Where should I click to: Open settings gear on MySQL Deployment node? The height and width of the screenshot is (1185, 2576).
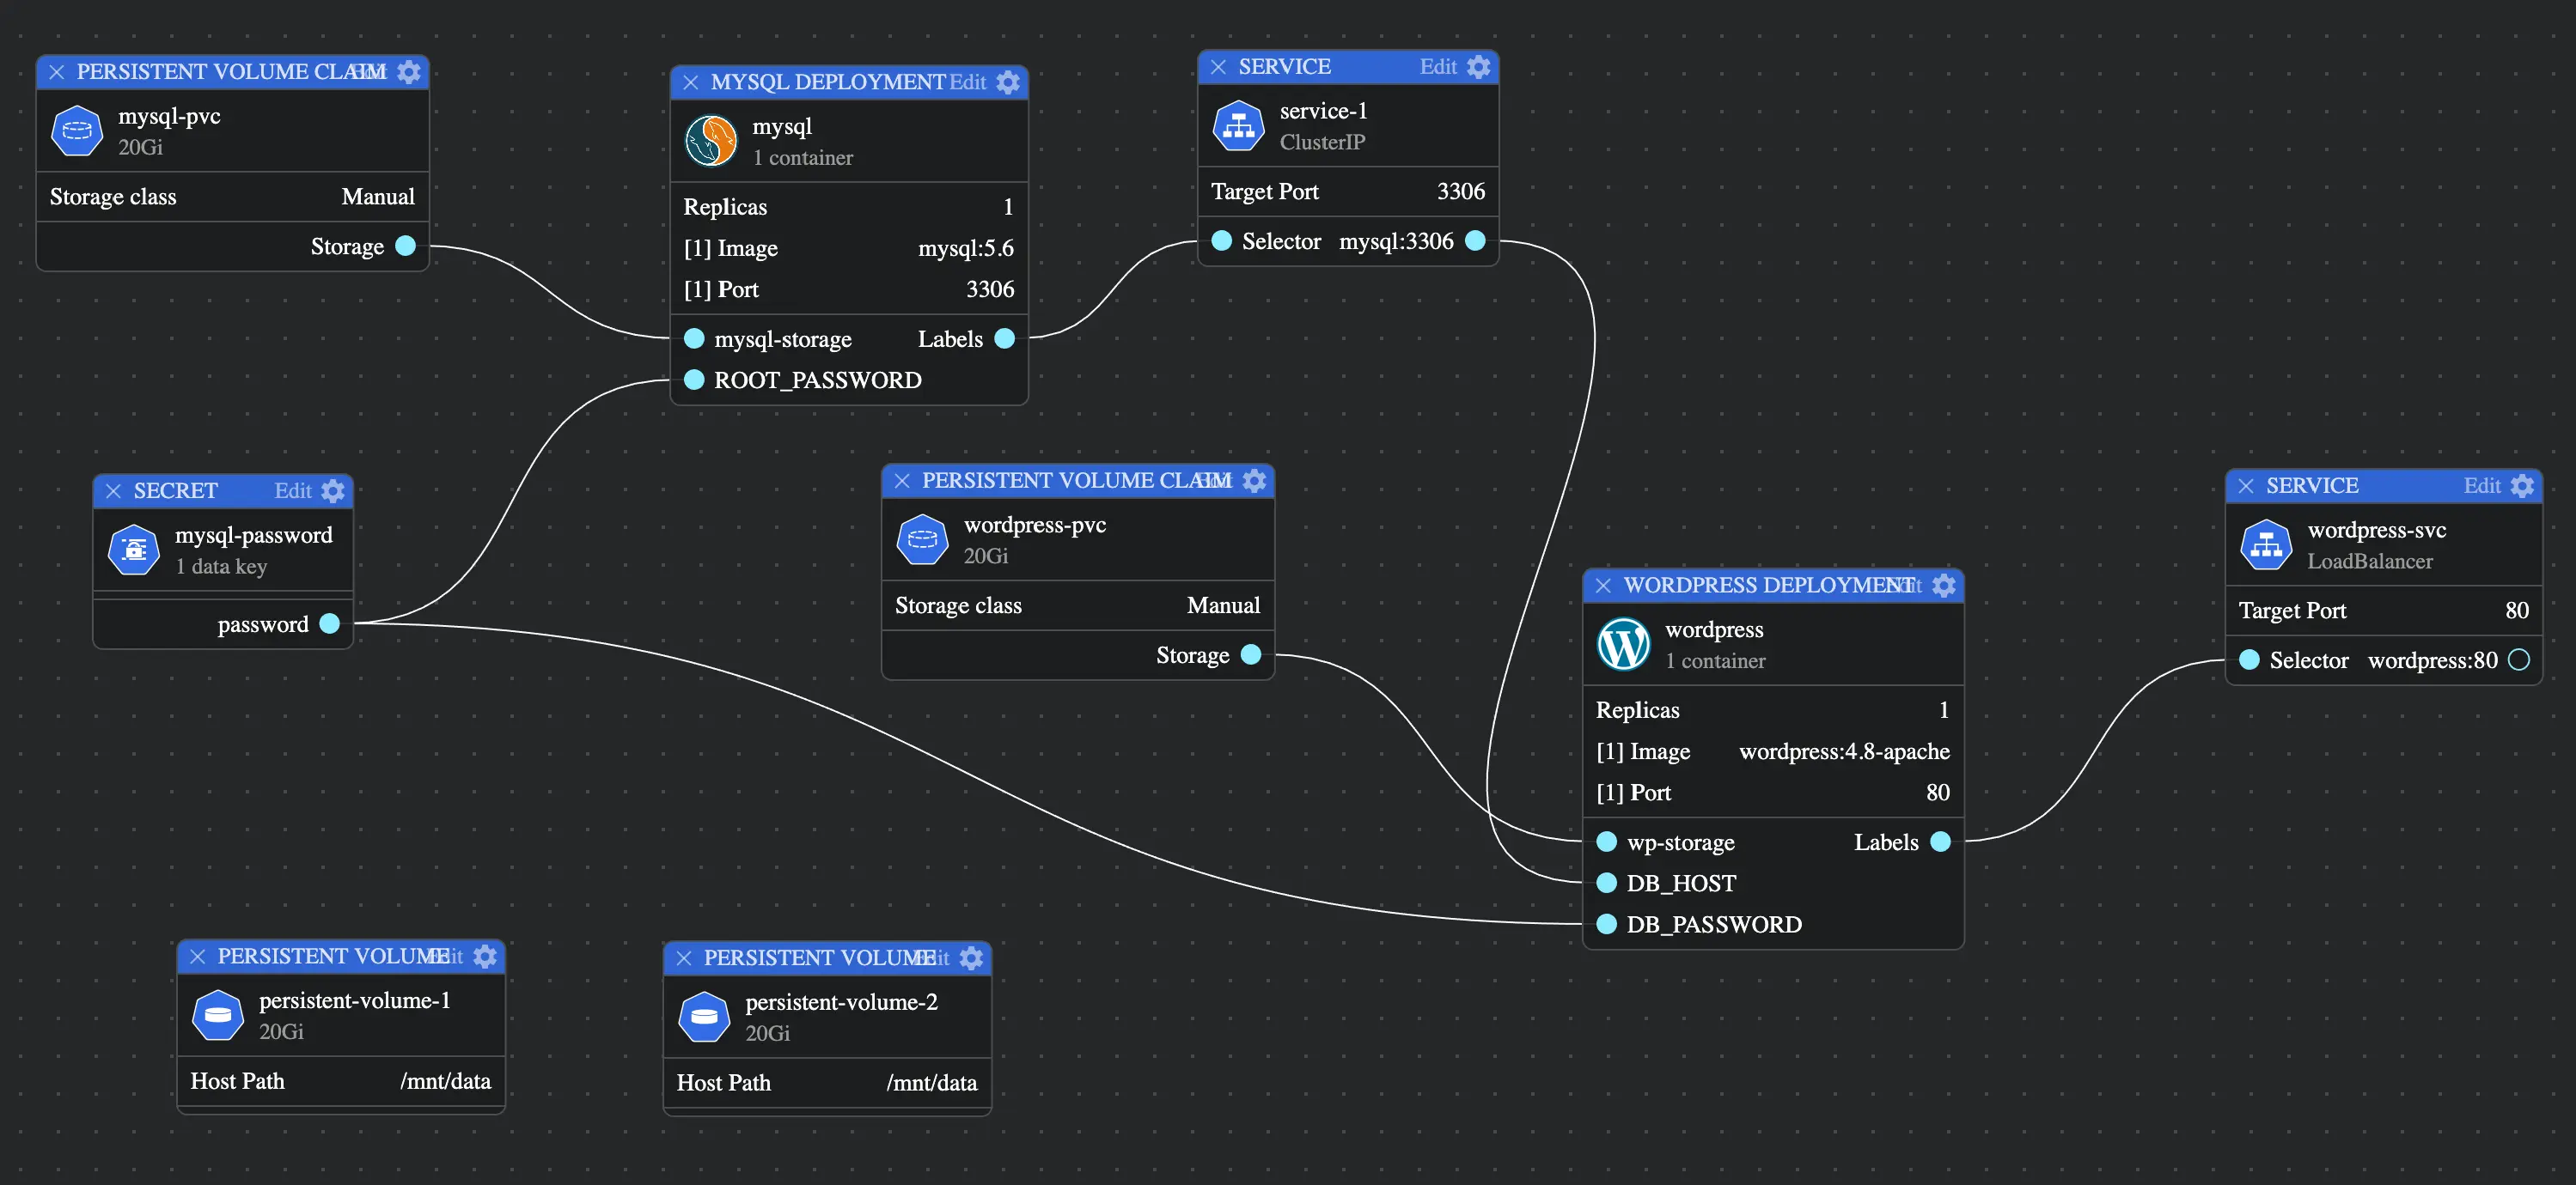coord(1008,82)
